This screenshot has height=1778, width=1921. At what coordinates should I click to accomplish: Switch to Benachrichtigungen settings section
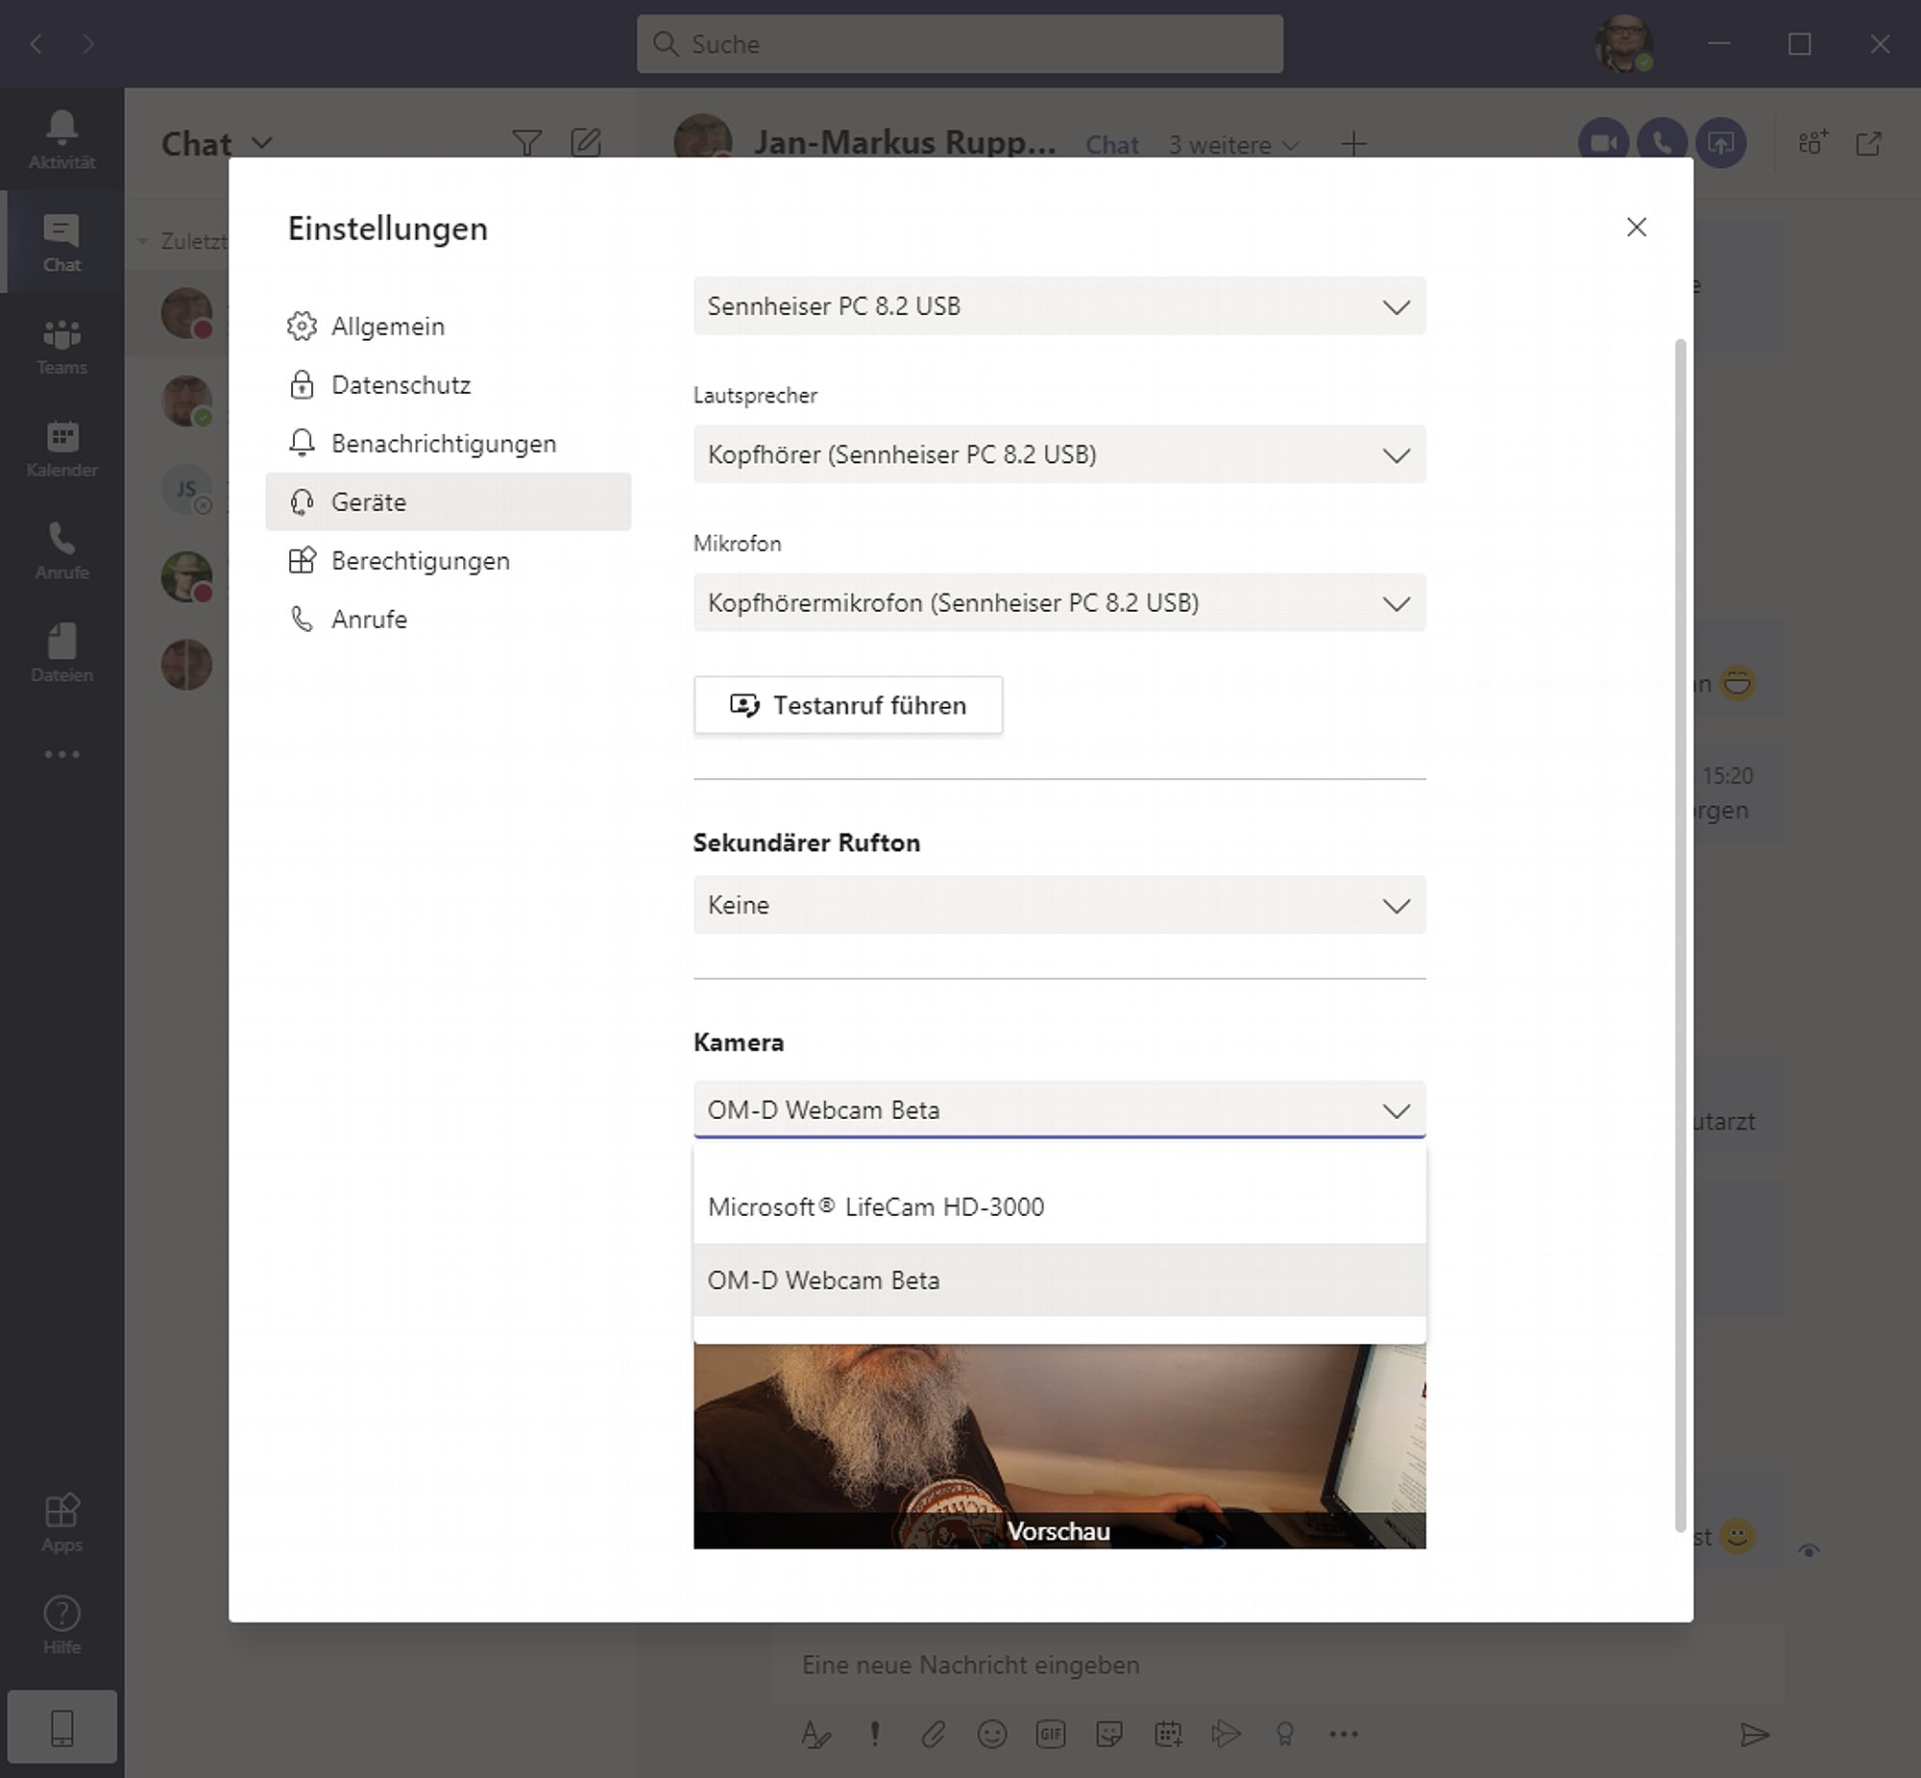click(x=443, y=444)
